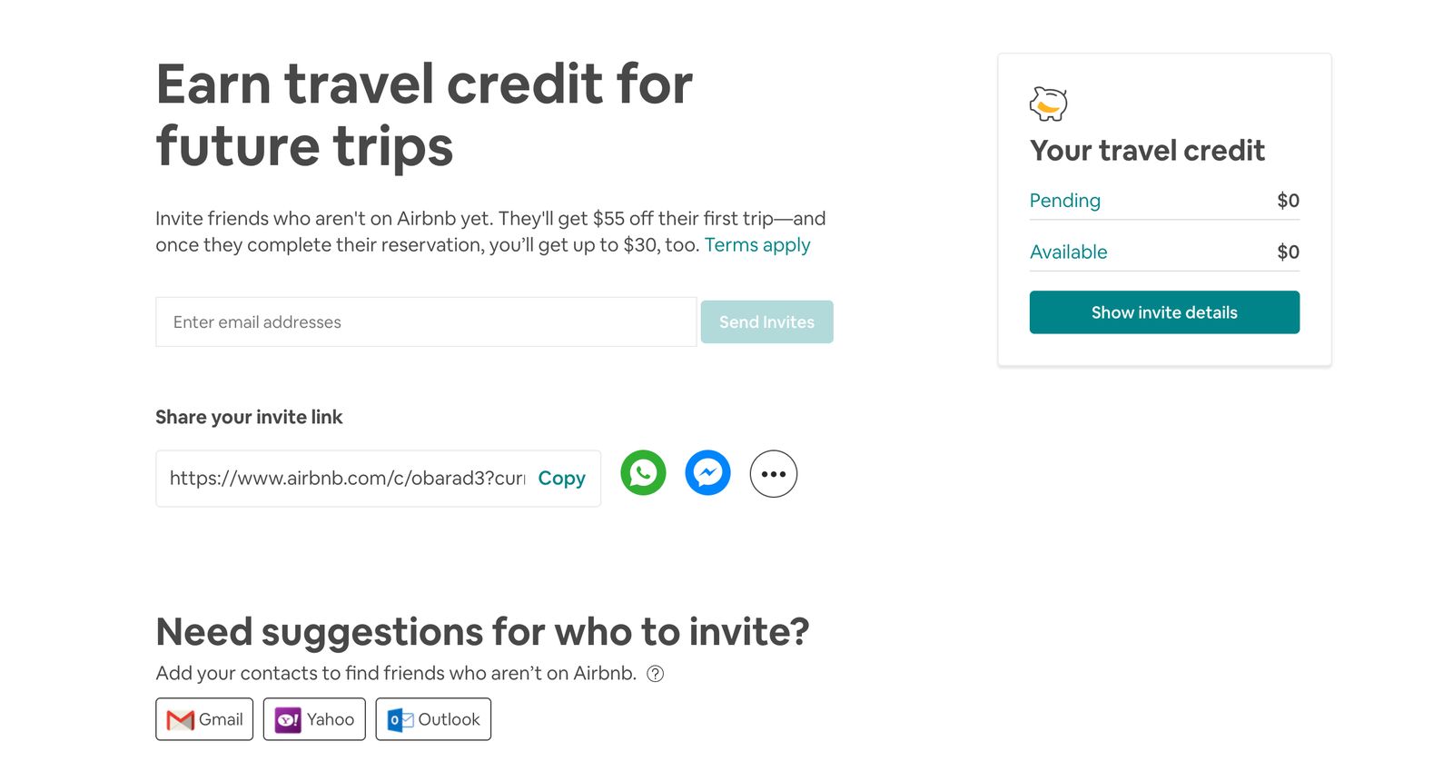Click the Earn travel credit headline
Image resolution: width=1453 pixels, height=761 pixels.
(x=424, y=114)
